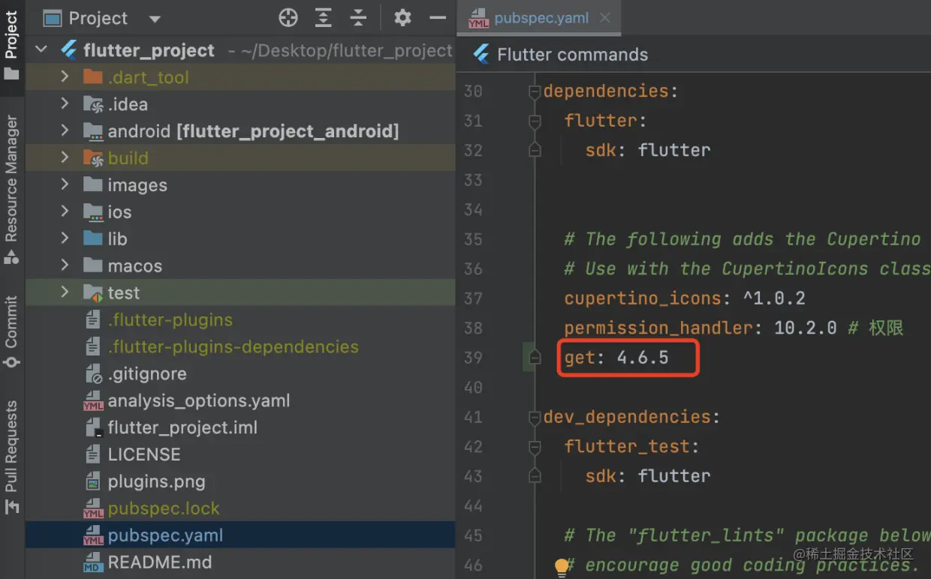931x579 pixels.
Task: Click the Expand All icon in Project toolbar
Action: pos(323,18)
